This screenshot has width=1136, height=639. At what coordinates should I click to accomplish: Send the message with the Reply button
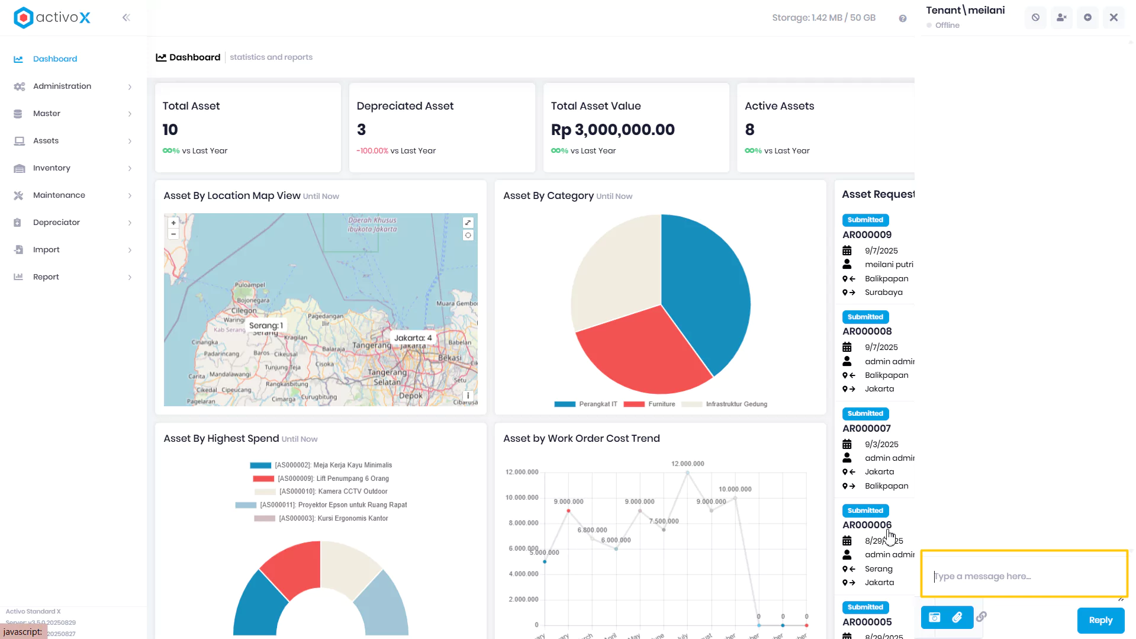tap(1100, 620)
